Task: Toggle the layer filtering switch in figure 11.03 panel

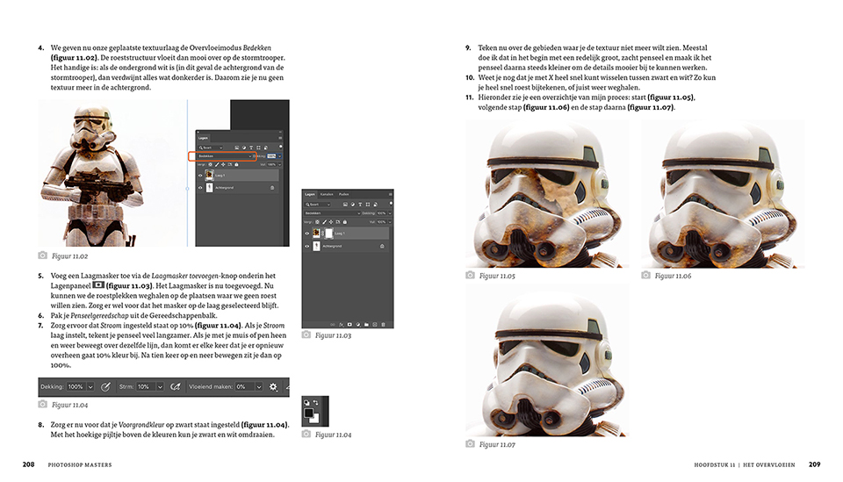Action: click(x=391, y=204)
